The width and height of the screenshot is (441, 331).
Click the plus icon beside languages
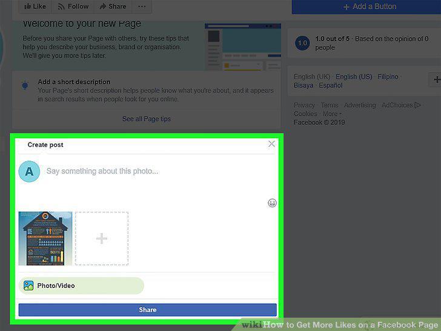pos(436,79)
